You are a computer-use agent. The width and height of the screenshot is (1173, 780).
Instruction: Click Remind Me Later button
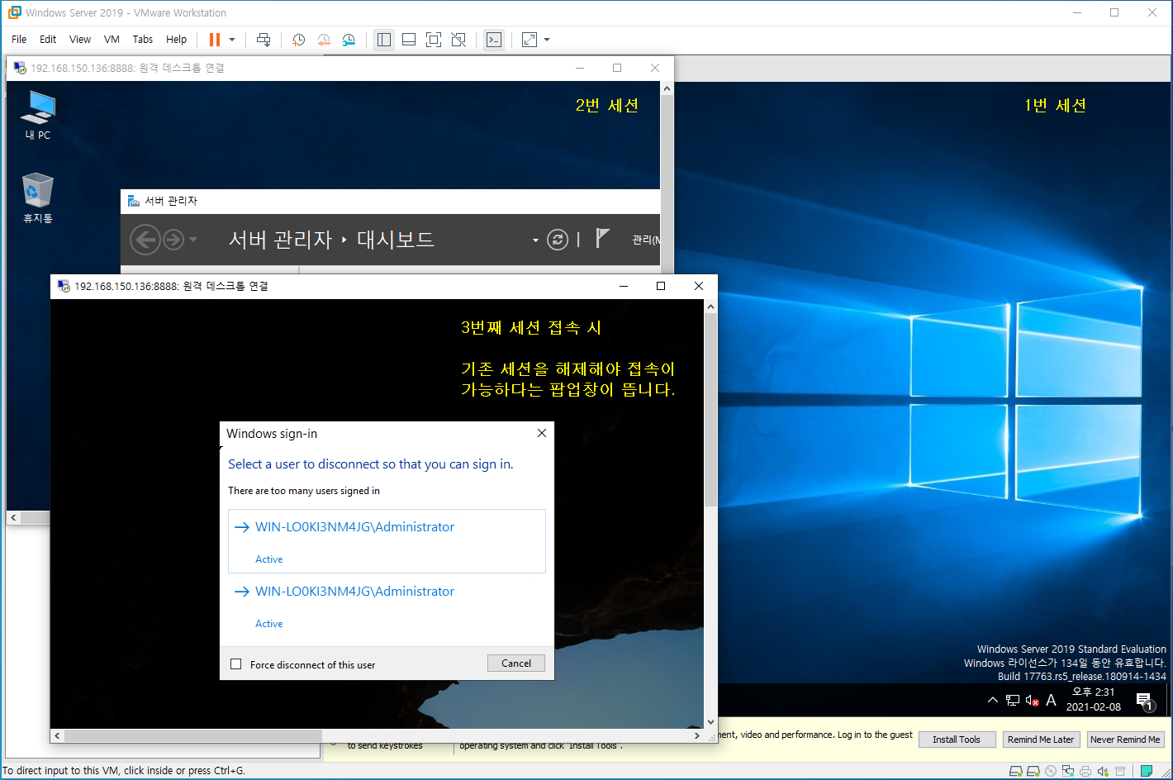(x=1041, y=740)
